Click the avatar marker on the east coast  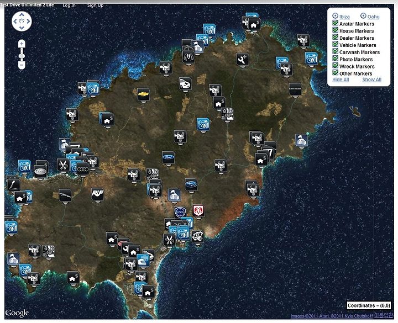(301, 140)
